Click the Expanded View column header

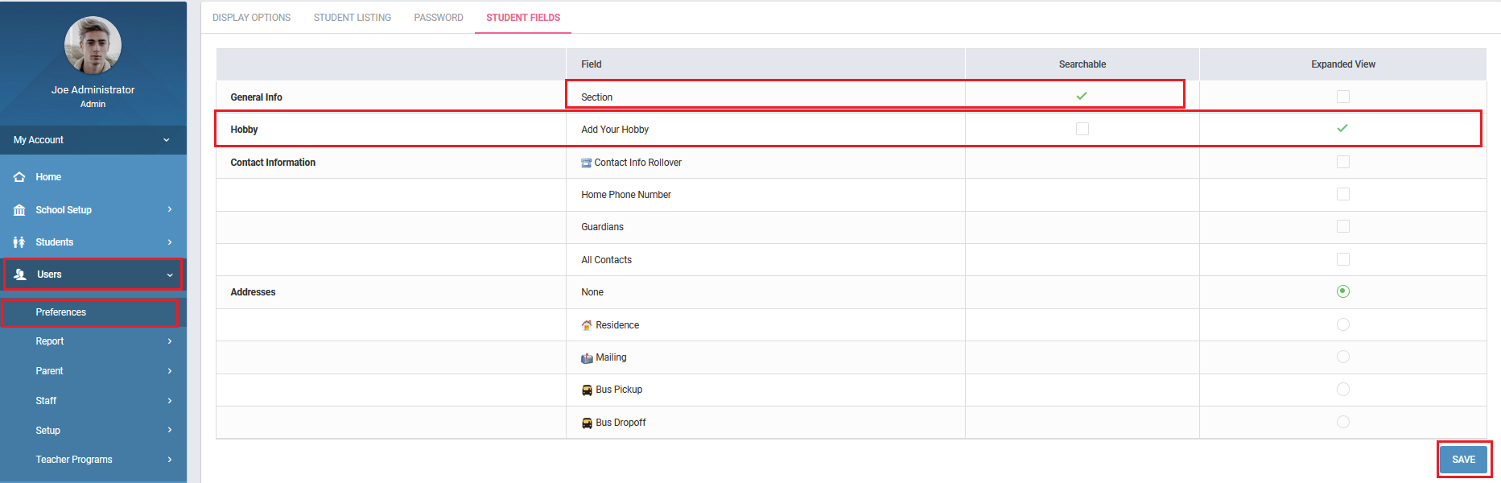(1343, 64)
